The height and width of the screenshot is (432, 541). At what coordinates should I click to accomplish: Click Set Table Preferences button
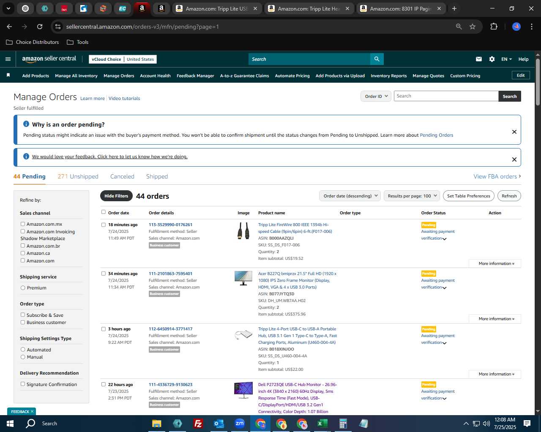[468, 196]
